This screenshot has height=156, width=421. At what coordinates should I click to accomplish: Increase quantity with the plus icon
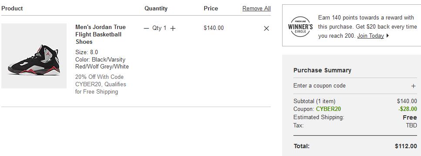(x=173, y=28)
